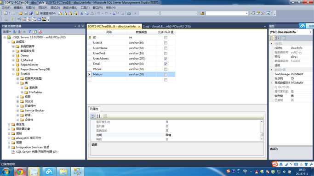The image size is (314, 176).
Task: Toggle Allow Nulls checkbox for ID column
Action: [x=166, y=38]
